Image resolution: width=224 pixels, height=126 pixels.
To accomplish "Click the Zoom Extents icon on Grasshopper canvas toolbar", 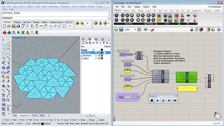I will click(139, 30).
